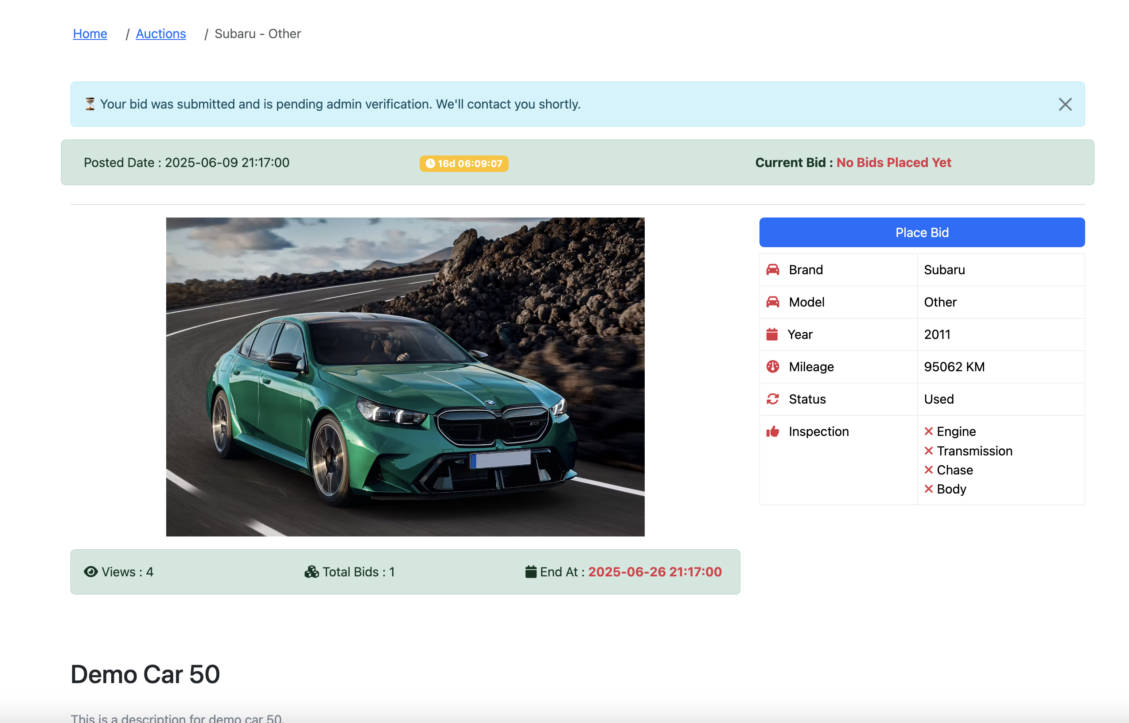Click the hourglass icon in the alert
This screenshot has height=723, width=1129.
pyautogui.click(x=90, y=104)
